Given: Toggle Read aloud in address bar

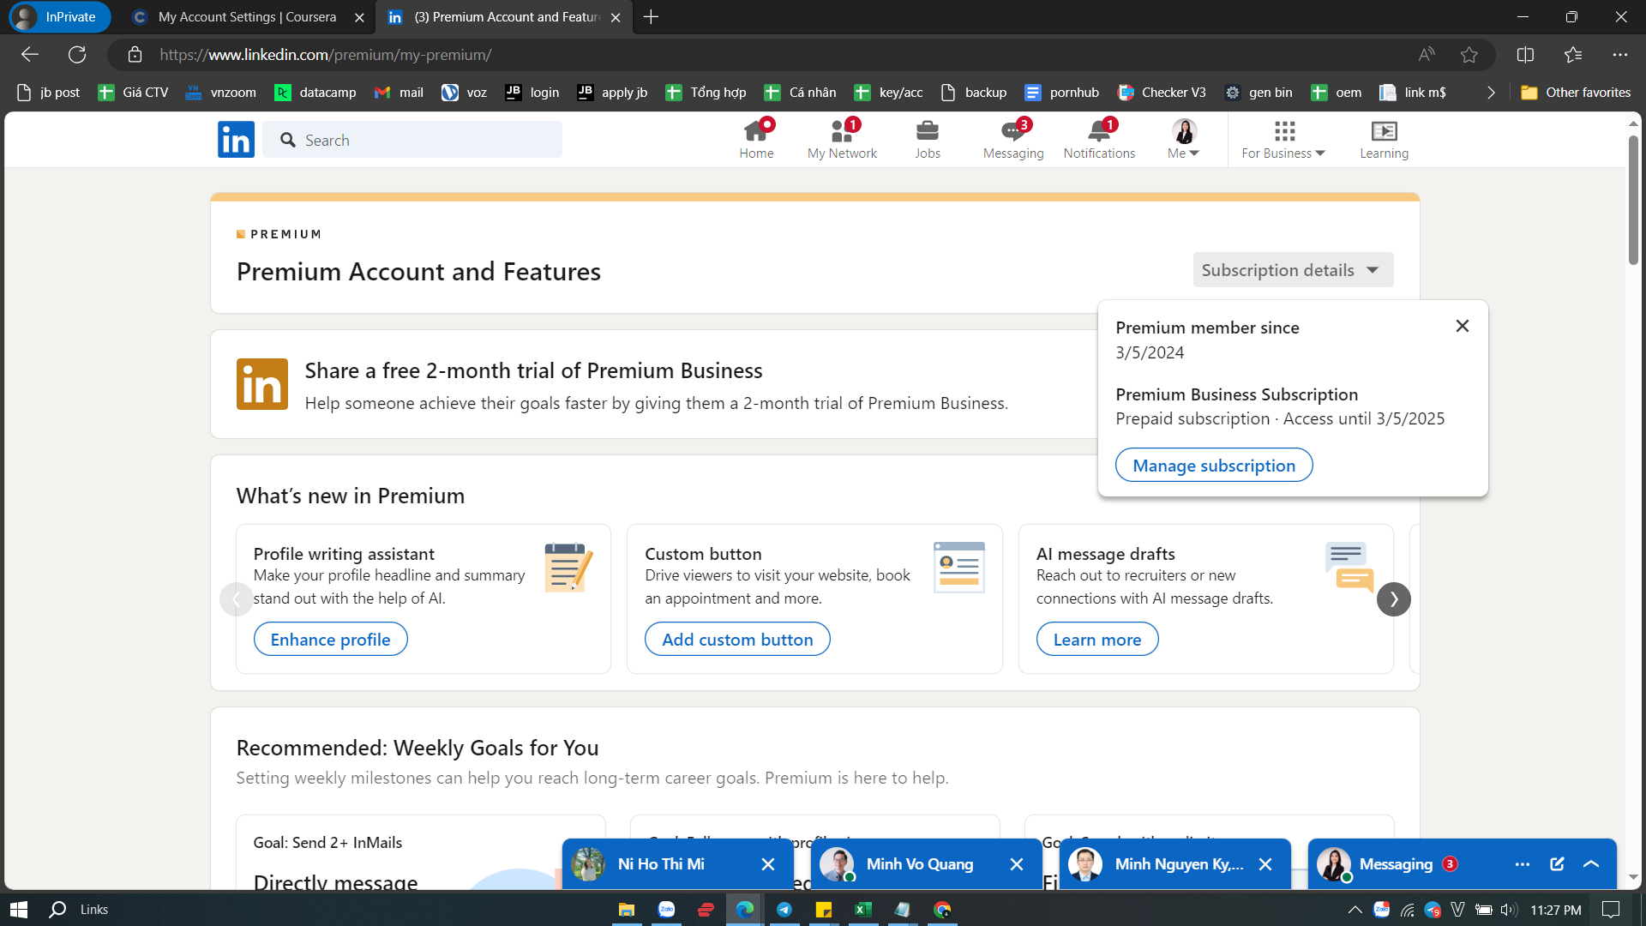Looking at the screenshot, I should tap(1427, 55).
